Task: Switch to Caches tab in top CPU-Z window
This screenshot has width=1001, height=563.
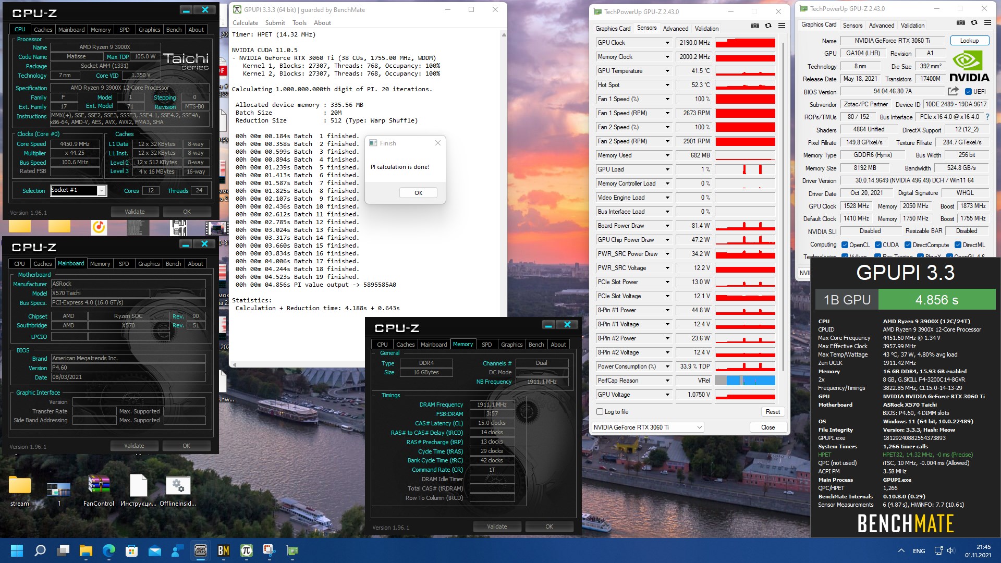Action: [43, 30]
